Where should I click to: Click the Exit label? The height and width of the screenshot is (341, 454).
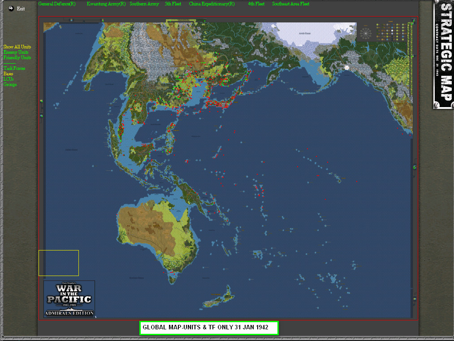(x=21, y=9)
